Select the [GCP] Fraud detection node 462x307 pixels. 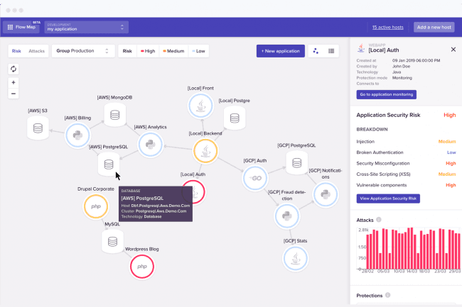click(286, 216)
